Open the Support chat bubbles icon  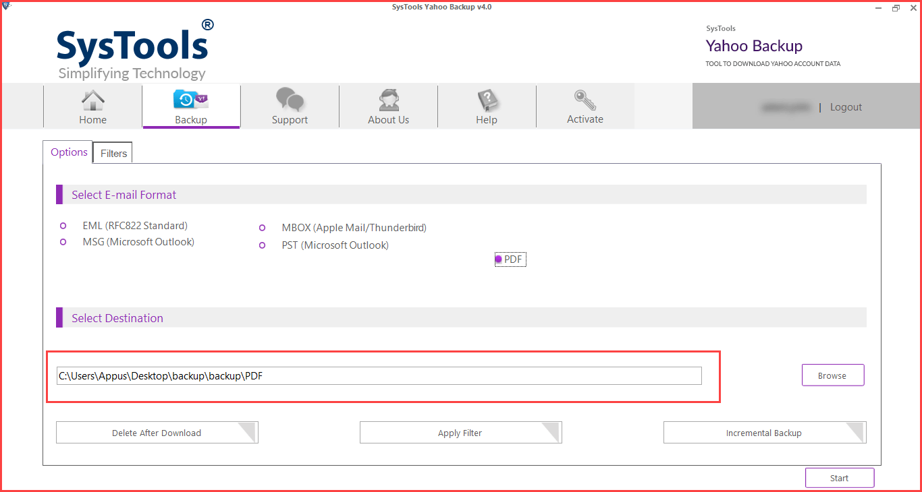click(x=290, y=100)
